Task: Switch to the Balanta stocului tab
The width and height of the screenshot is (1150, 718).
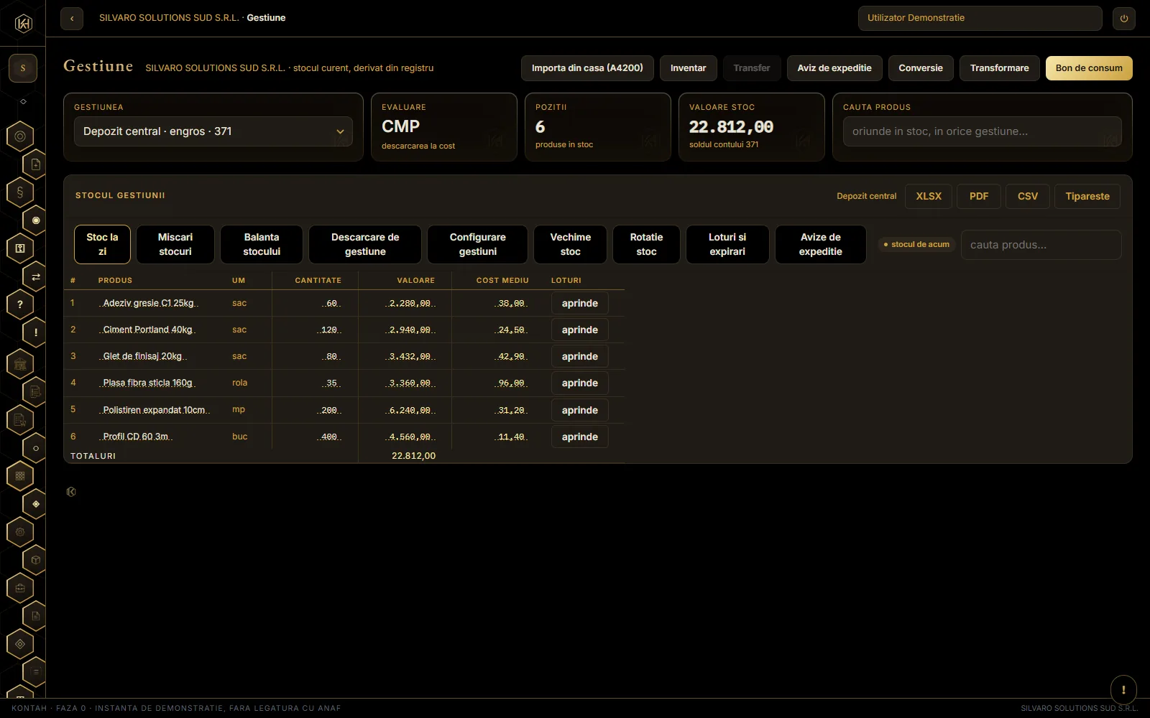Action: point(262,245)
